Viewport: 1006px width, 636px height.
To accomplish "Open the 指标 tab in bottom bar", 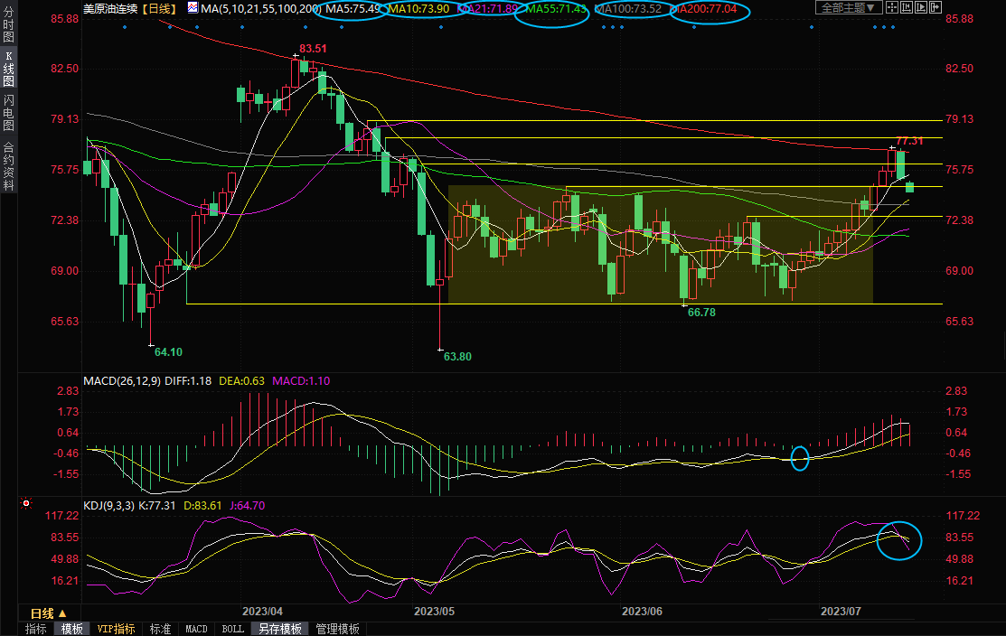I will coord(36,629).
